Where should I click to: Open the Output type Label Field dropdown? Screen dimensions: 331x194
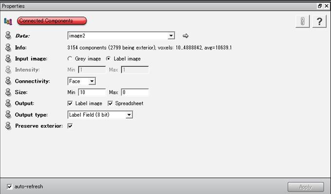pyautogui.click(x=100, y=115)
